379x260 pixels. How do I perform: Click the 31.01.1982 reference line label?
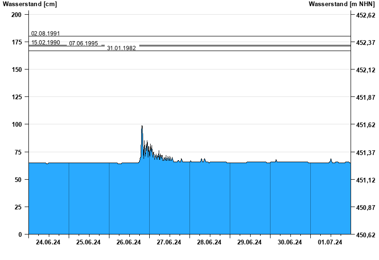click(x=121, y=48)
